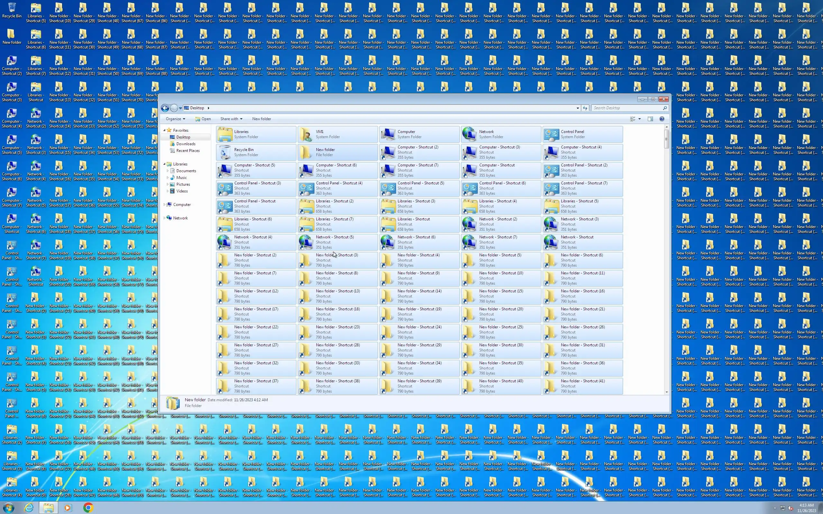The height and width of the screenshot is (514, 823).
Task: Click the refresh button beside address bar
Action: [585, 108]
